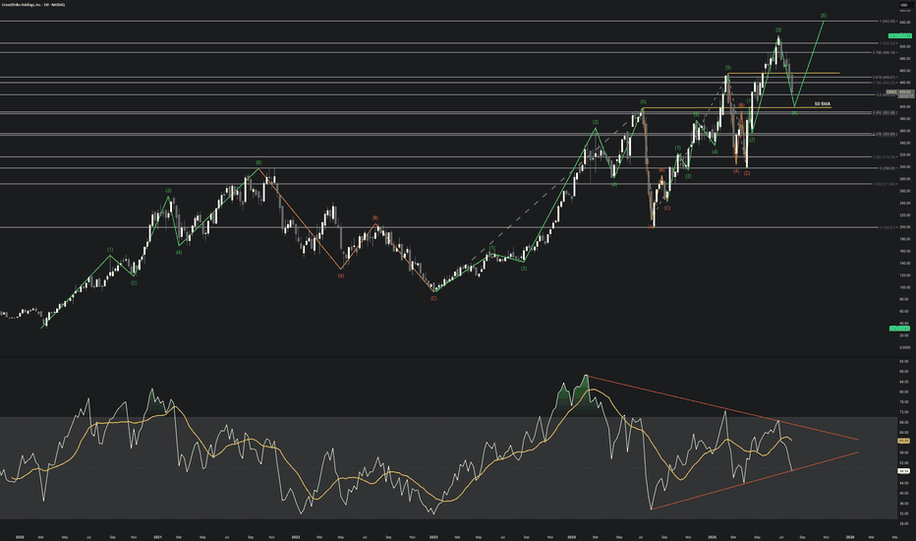The height and width of the screenshot is (541, 916).
Task: Click the 2023 year label on time axis
Action: click(x=432, y=535)
